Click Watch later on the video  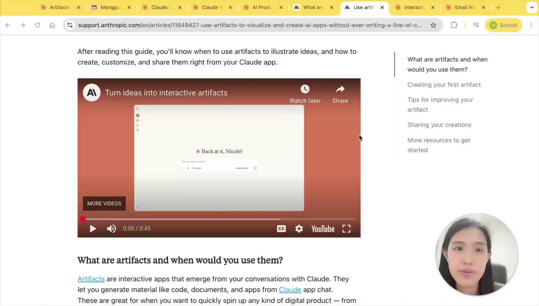point(305,94)
